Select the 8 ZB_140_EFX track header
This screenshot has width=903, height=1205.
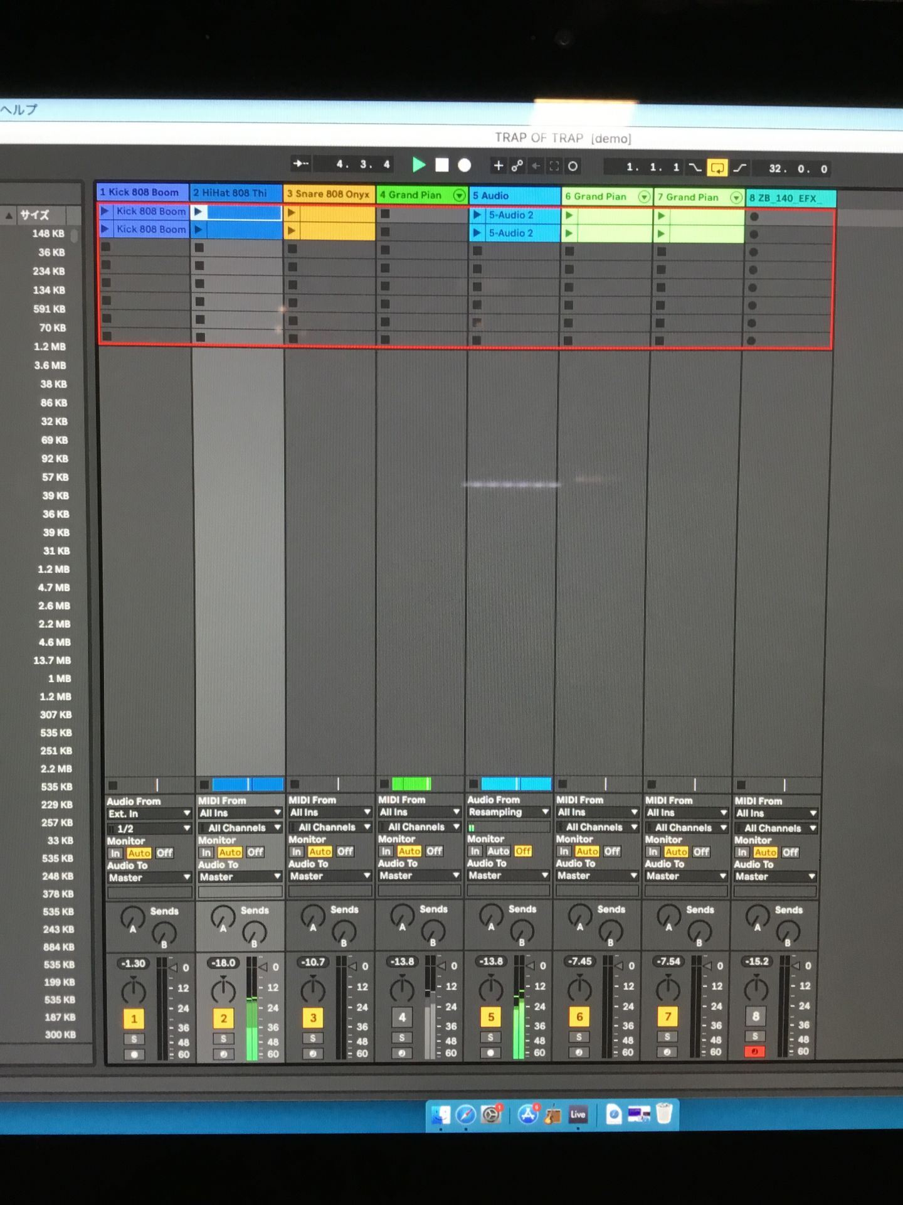click(x=791, y=198)
